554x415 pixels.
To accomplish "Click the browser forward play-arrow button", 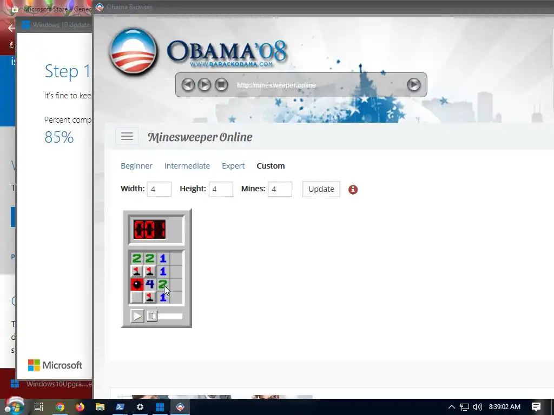I will coord(204,85).
